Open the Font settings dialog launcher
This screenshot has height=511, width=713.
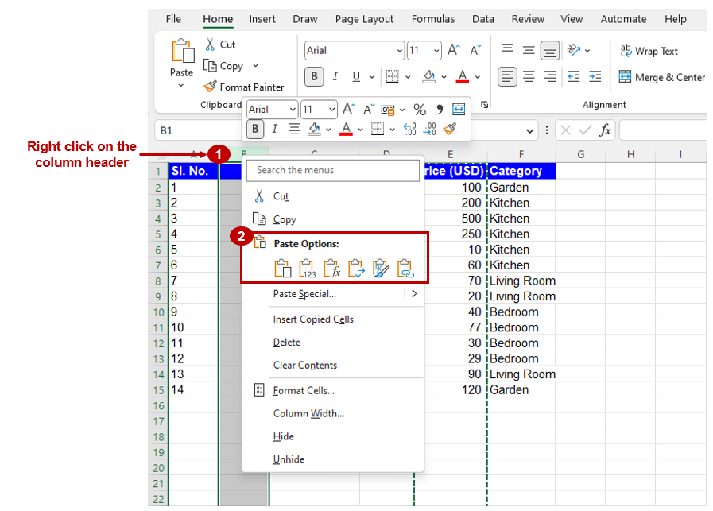point(485,105)
